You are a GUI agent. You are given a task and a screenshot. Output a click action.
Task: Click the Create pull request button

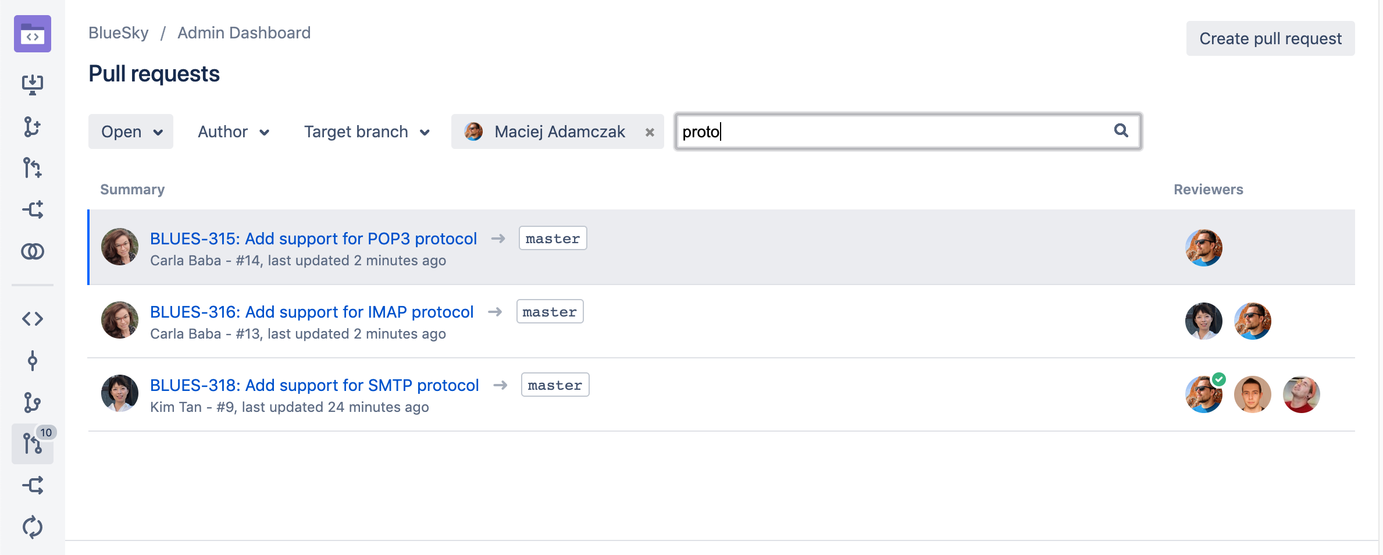pyautogui.click(x=1270, y=38)
